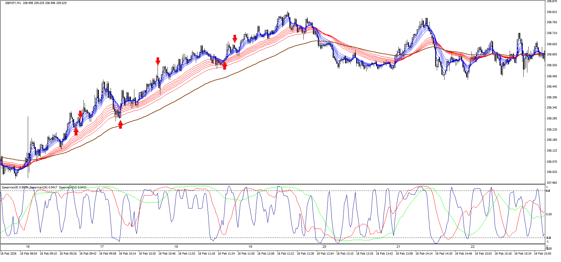The image size is (561, 262).
Task: Click the 18 Feb 15:50 time label
Action: click(x=542, y=254)
